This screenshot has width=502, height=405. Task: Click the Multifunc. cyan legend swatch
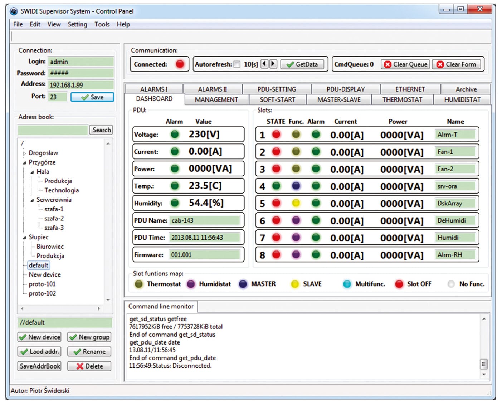coord(347,284)
